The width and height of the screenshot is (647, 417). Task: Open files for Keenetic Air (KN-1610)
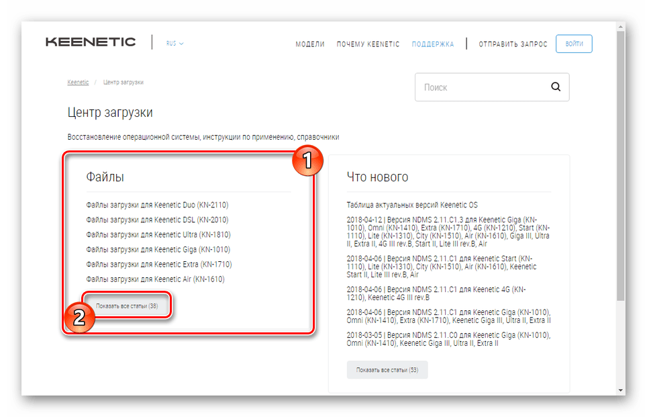155,279
